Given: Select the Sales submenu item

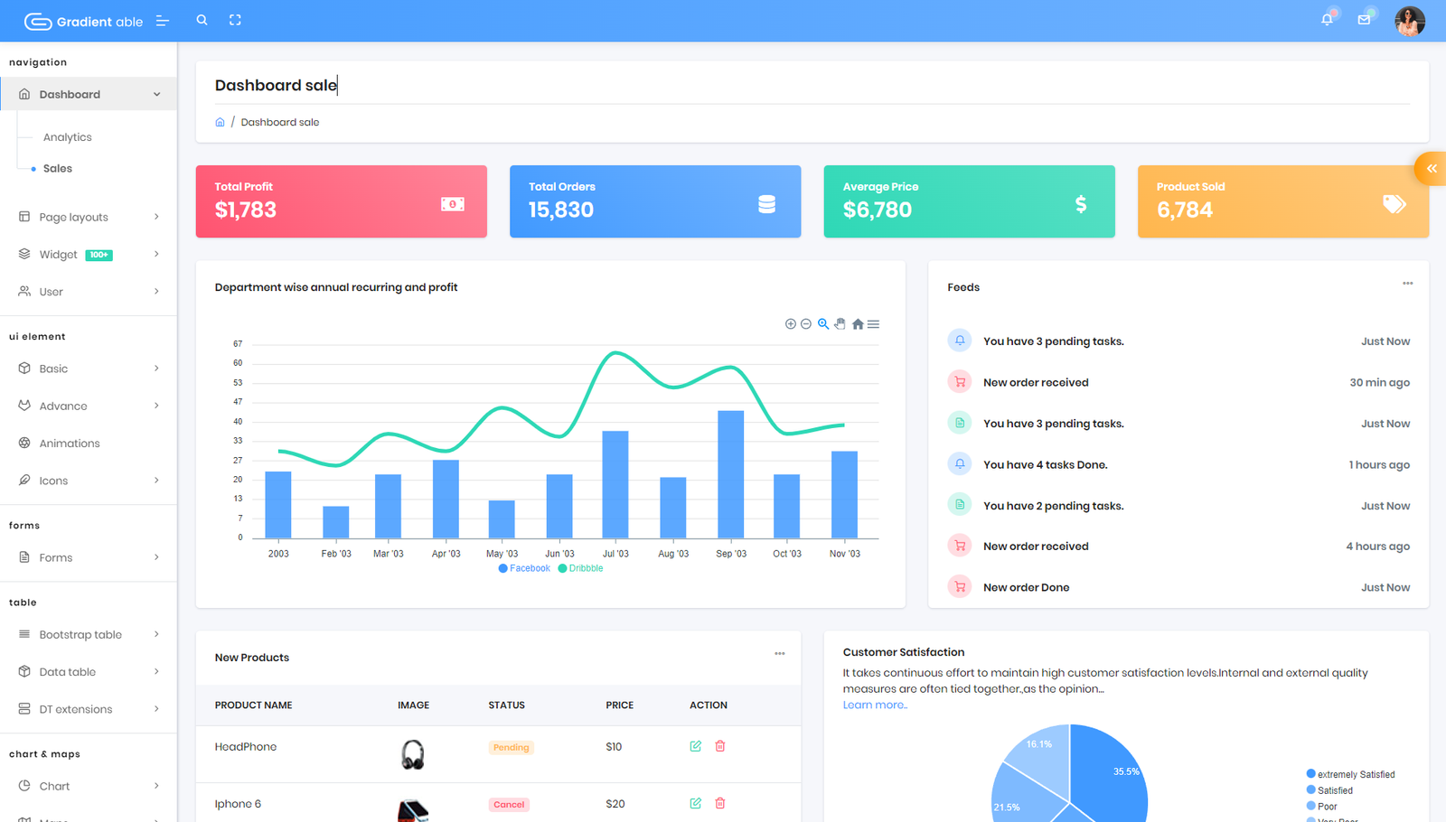Looking at the screenshot, I should point(58,168).
